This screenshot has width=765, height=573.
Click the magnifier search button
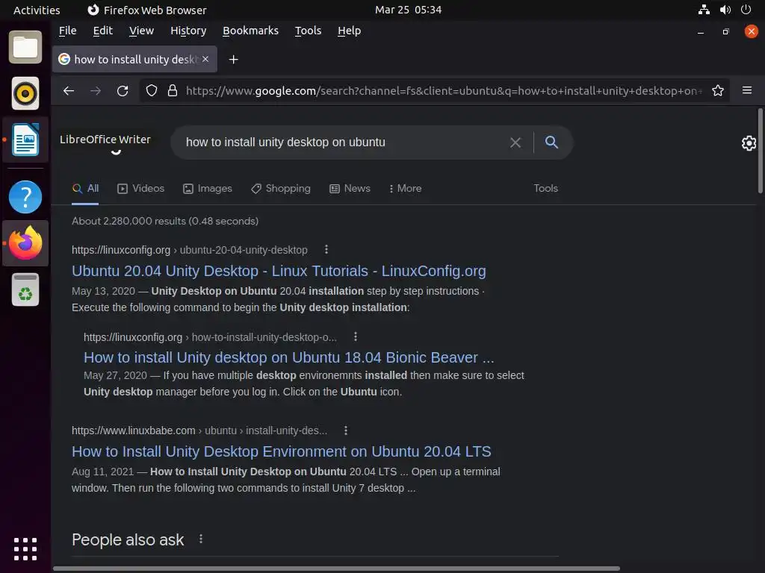(551, 142)
